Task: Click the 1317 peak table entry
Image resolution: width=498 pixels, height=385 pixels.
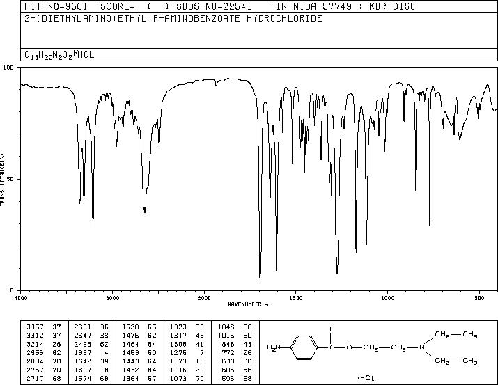Action: pyautogui.click(x=187, y=336)
